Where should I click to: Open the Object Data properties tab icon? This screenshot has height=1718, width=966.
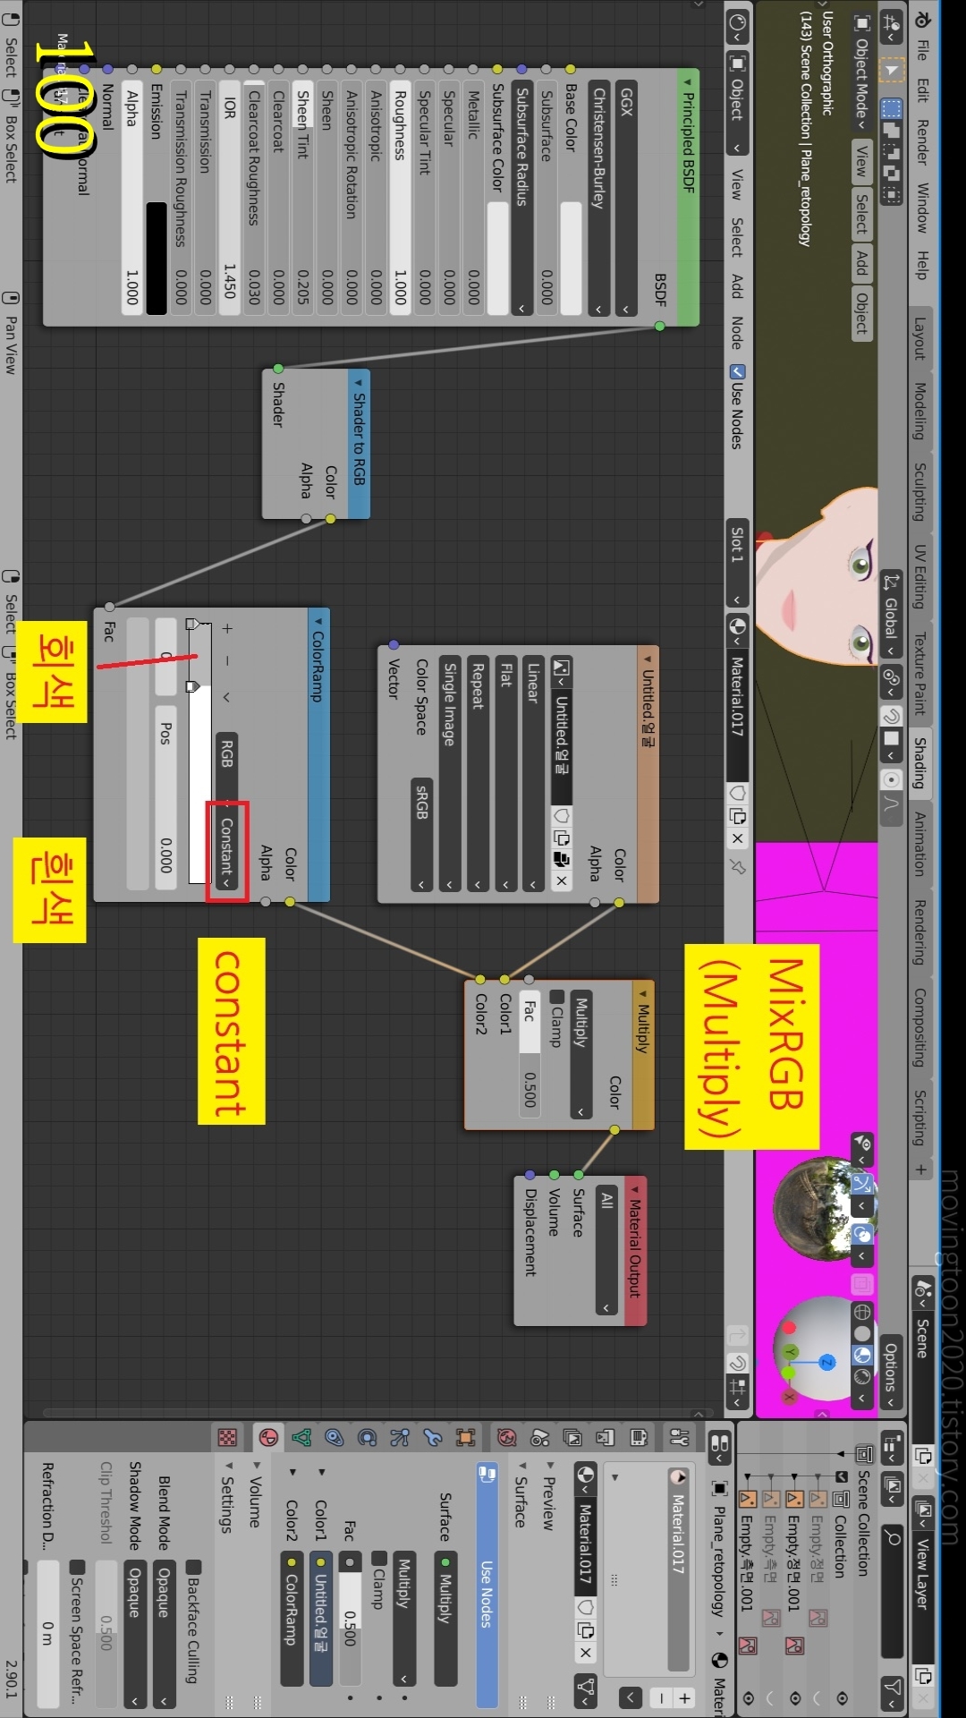[x=301, y=1437]
